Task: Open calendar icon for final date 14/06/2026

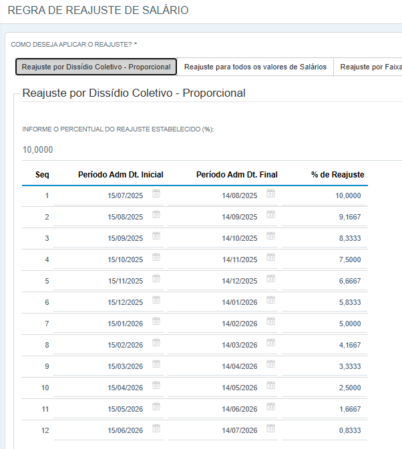Action: click(270, 406)
